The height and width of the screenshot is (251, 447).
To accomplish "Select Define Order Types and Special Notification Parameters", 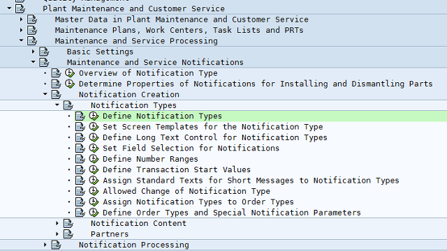I will point(232,213).
